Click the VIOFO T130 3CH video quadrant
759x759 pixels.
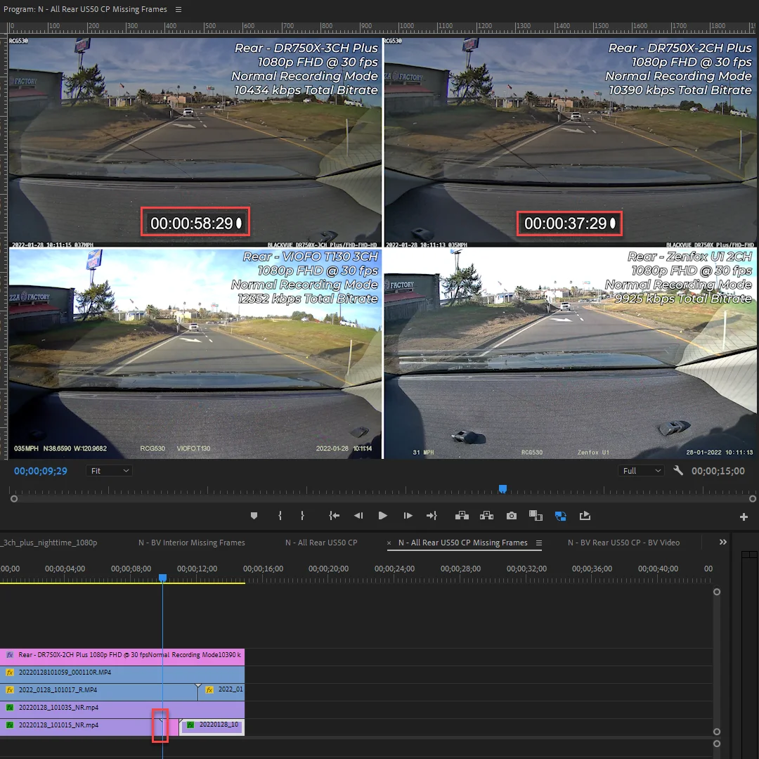point(195,353)
